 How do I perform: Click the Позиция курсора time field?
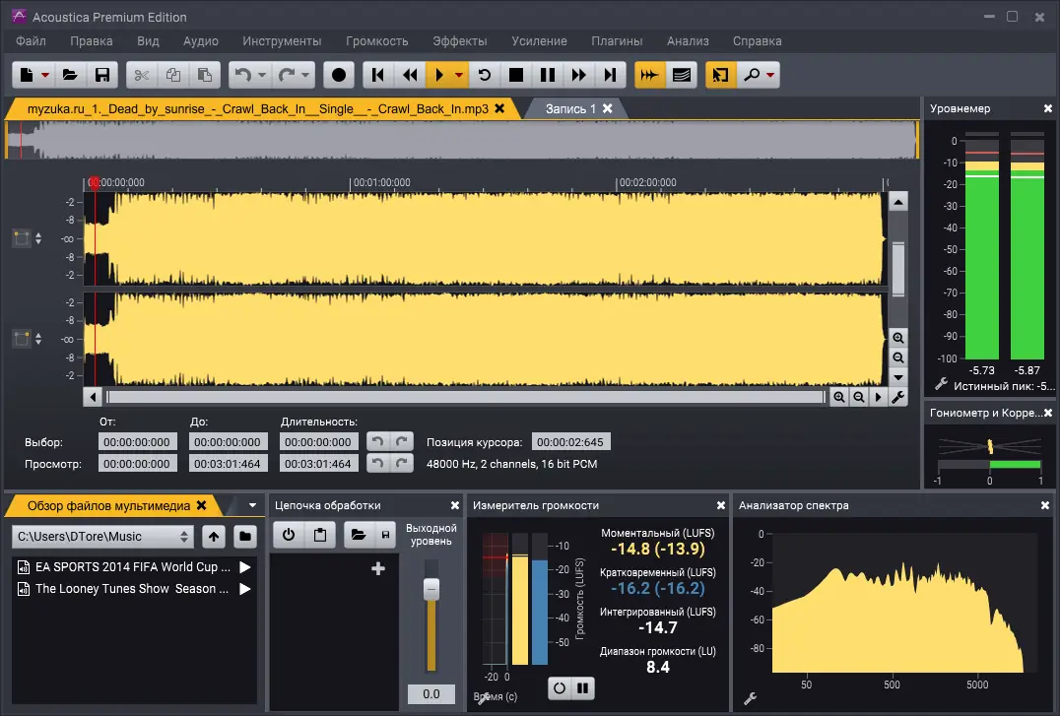pos(570,442)
